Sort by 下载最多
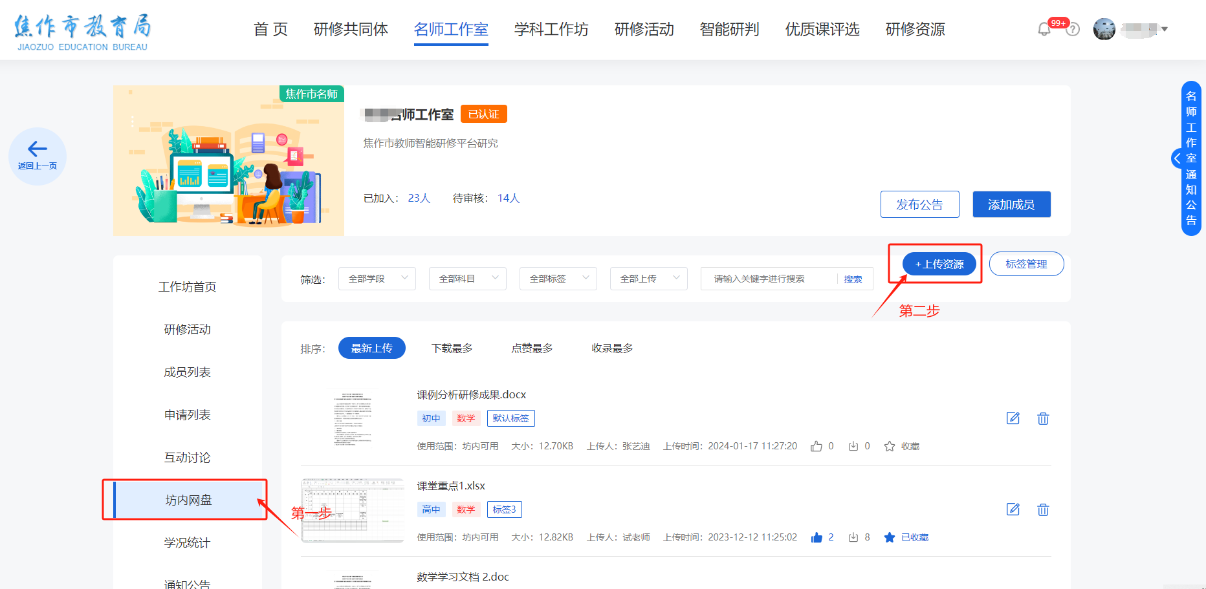 coord(452,348)
